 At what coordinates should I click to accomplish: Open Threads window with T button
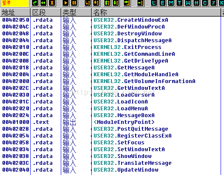pyautogui.click(x=179, y=3)
